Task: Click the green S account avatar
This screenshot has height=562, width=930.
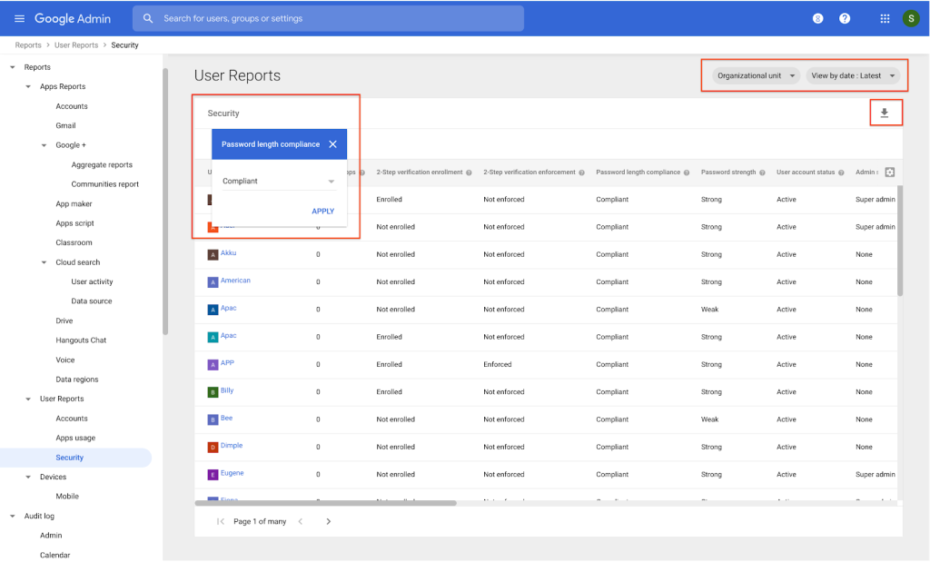Action: 911,18
